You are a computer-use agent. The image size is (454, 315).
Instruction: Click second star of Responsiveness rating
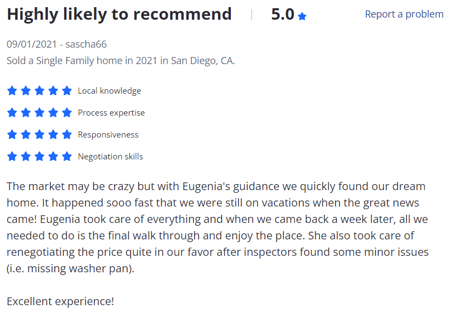[26, 135]
